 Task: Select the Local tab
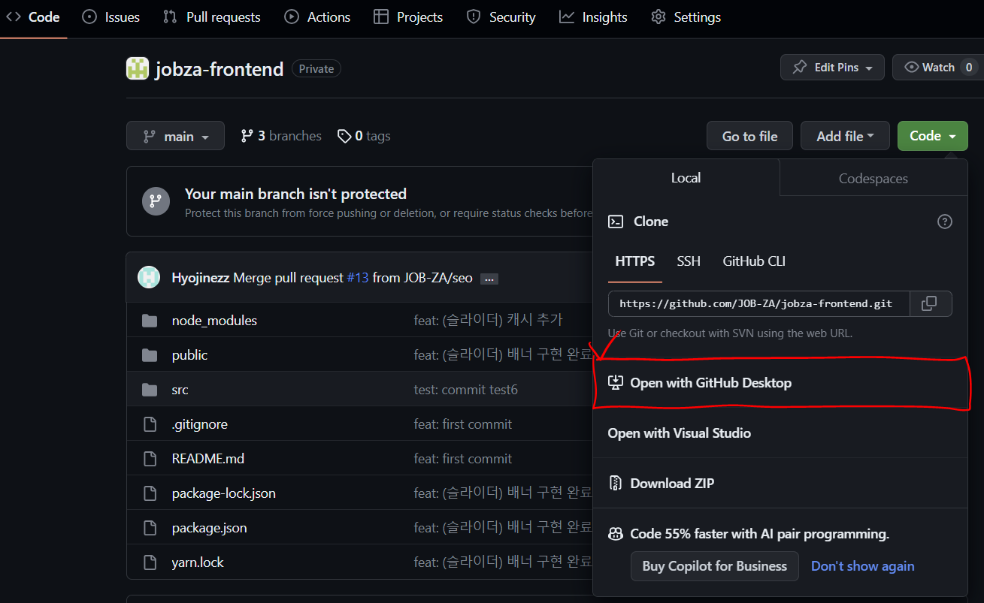pyautogui.click(x=686, y=178)
